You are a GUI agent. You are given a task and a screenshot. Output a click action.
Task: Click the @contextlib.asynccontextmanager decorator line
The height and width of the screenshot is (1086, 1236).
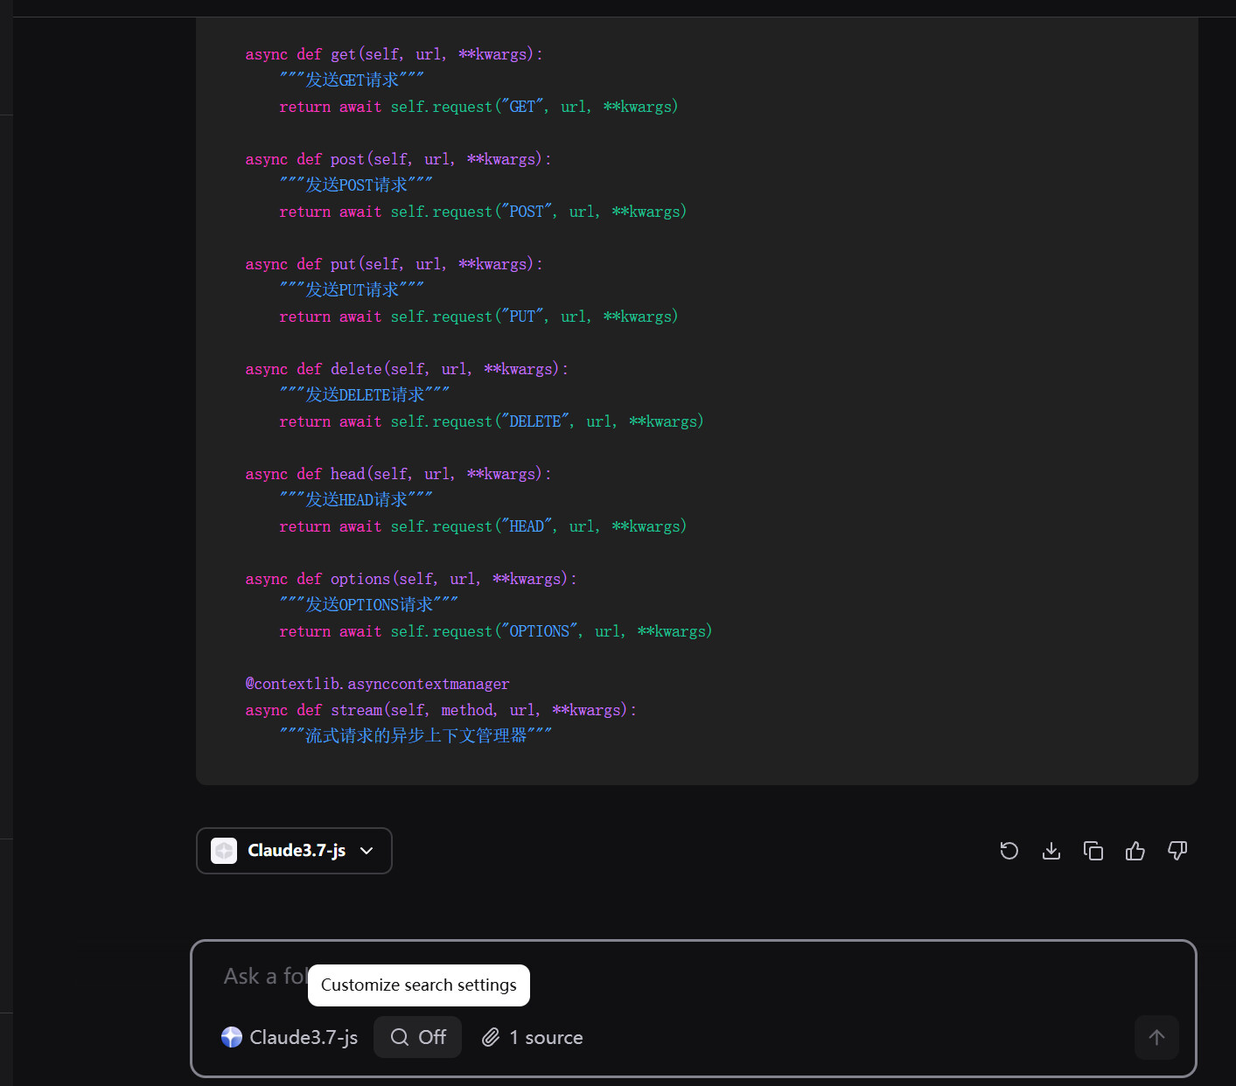click(x=377, y=684)
